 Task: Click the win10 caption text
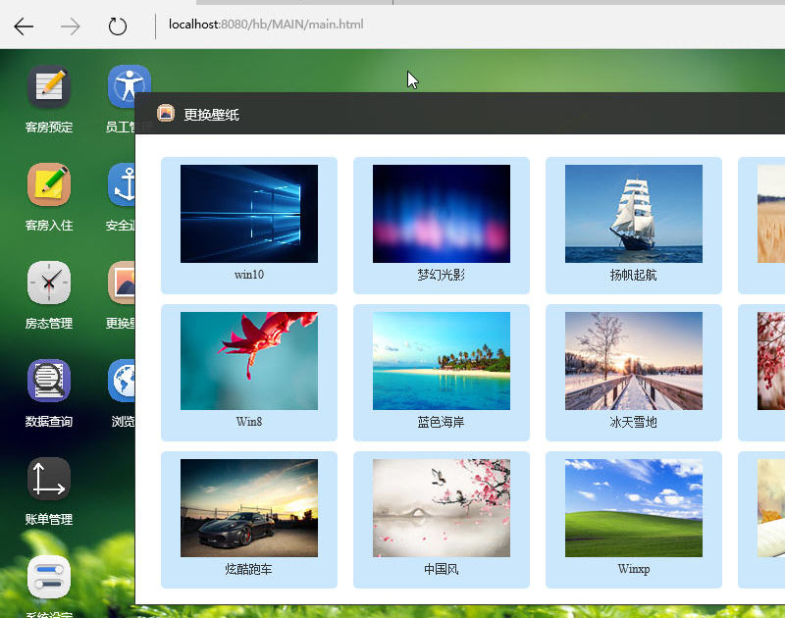click(249, 275)
